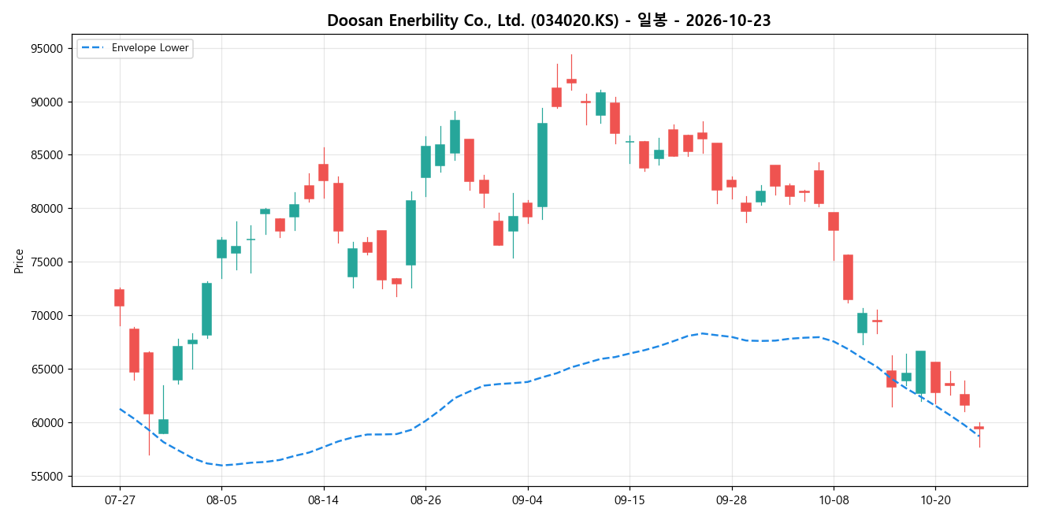The image size is (1040, 520).
Task: Select the Envelope Lower legend entry
Action: click(135, 48)
